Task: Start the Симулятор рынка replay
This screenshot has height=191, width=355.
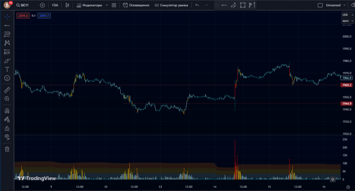Action: [x=171, y=5]
